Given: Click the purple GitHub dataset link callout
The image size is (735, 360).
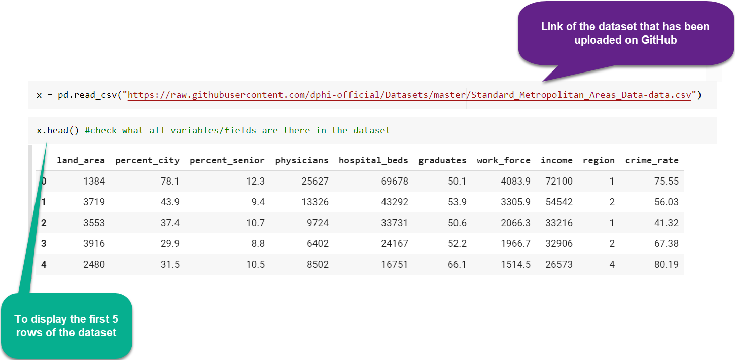Looking at the screenshot, I should (x=625, y=33).
